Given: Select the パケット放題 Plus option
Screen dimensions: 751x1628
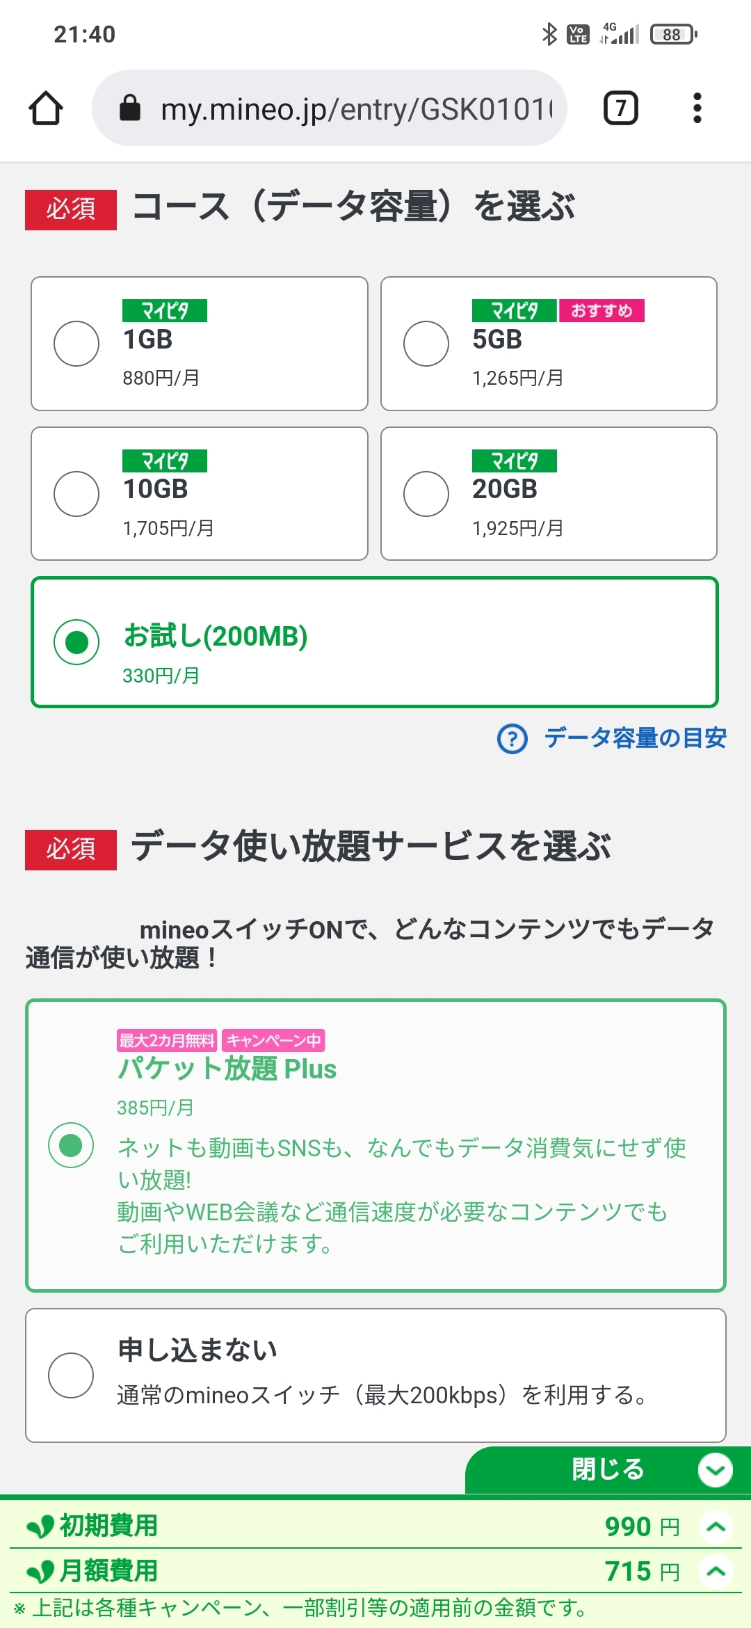Looking at the screenshot, I should pyautogui.click(x=71, y=1145).
